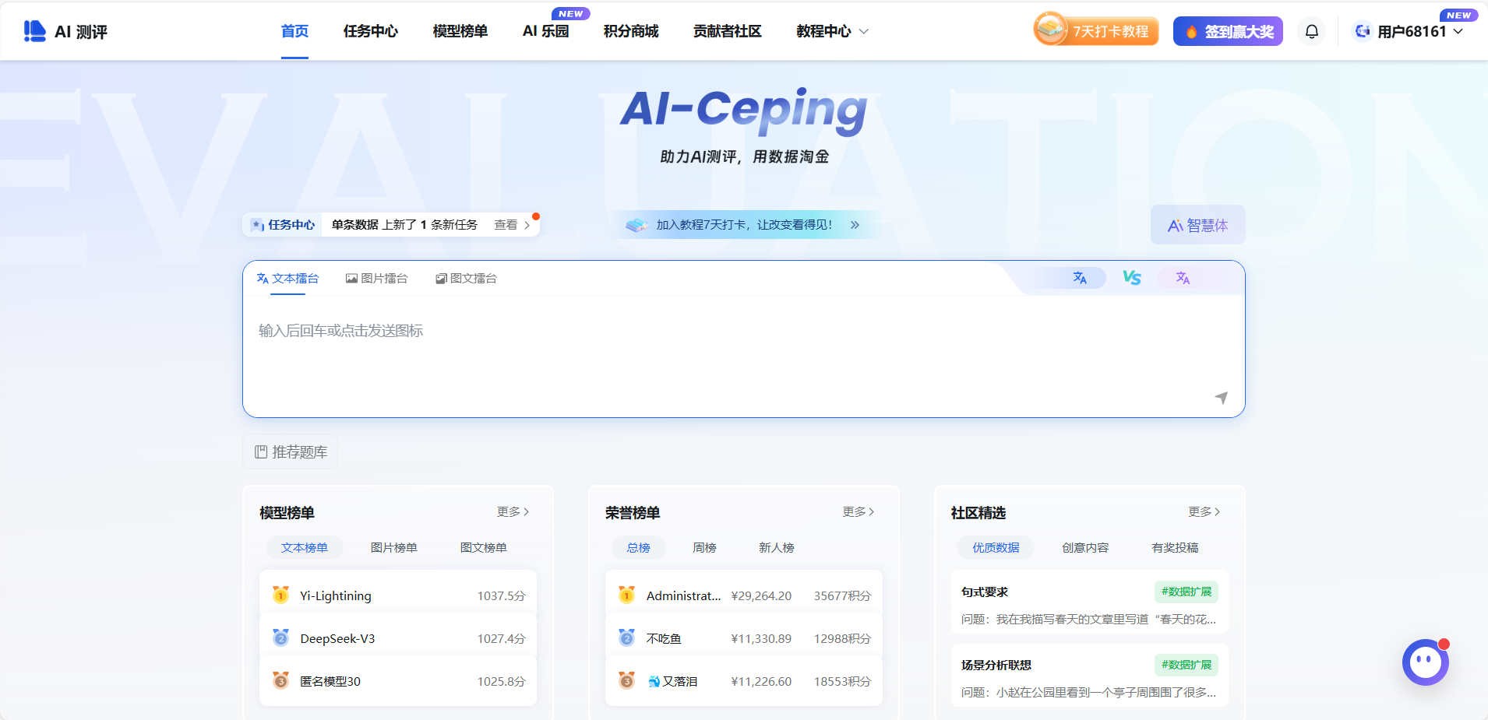Select the right purple translate model icon
This screenshot has height=720, width=1488.
coord(1183,278)
